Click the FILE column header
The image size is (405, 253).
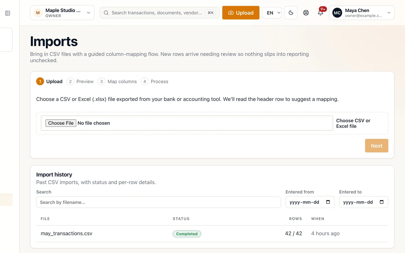coord(45,219)
